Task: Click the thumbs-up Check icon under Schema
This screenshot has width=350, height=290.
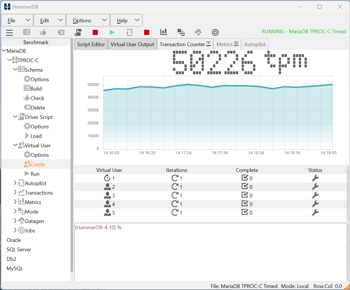Action: (x=27, y=98)
